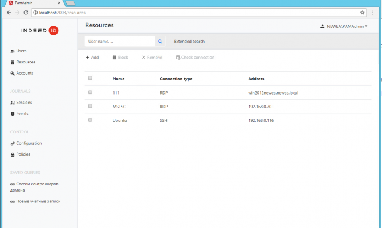382x228 pixels.
Task: Check the box for MSTSC row
Action: [x=90, y=106]
